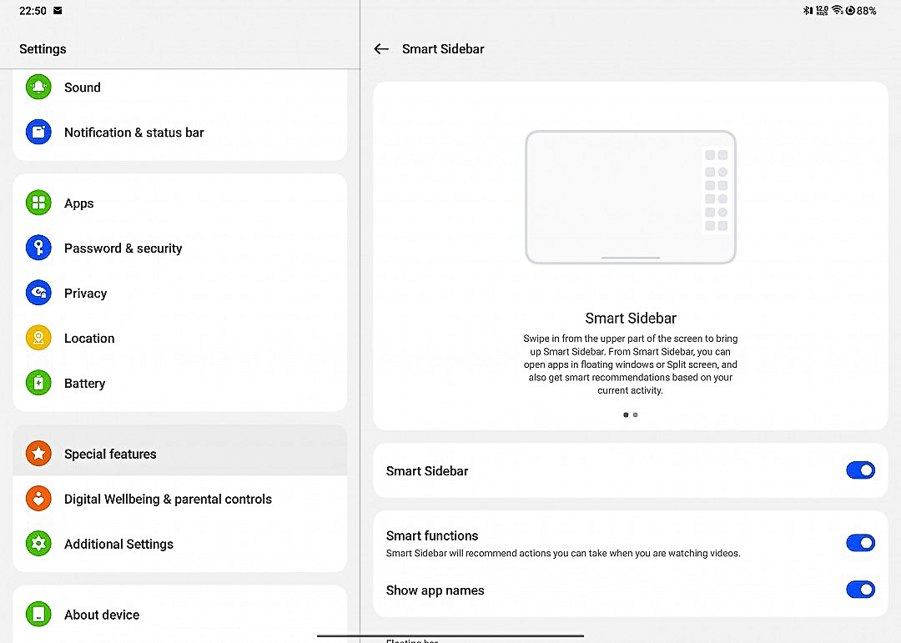This screenshot has width=901, height=643.
Task: Go to the second carousel page dot
Action: (635, 414)
